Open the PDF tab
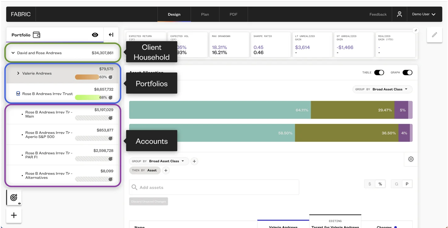 point(233,14)
